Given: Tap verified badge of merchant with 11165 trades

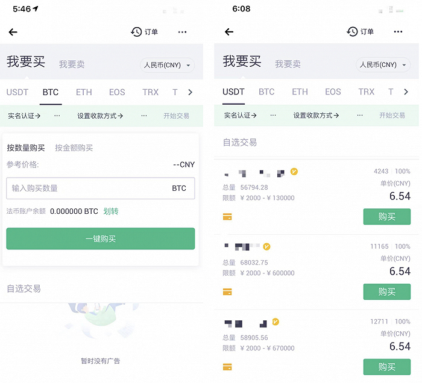Looking at the screenshot, I should pos(266,246).
